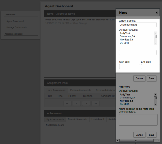Close the News panel with X icon

pos(157,13)
